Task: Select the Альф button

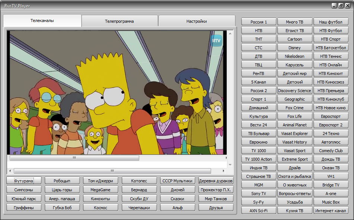Action: pyautogui.click(x=178, y=208)
